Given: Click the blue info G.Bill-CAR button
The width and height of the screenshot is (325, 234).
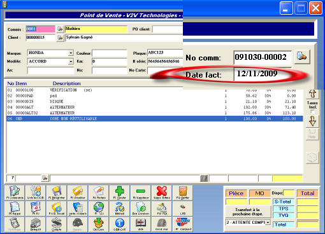Looking at the screenshot, I should 120,224.
